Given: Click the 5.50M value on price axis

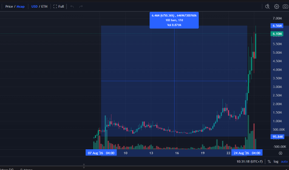Looking at the screenshot, I should tap(277, 44).
